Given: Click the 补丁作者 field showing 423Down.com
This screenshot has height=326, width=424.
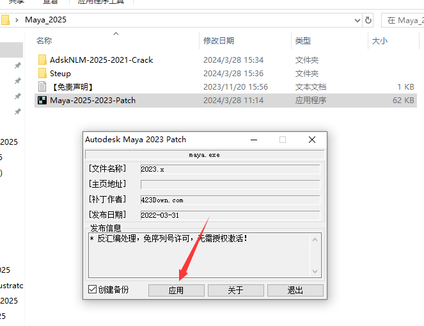Looking at the screenshot, I should (230, 200).
